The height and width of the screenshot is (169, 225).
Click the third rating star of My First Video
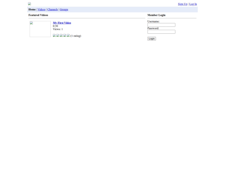click(x=61, y=35)
